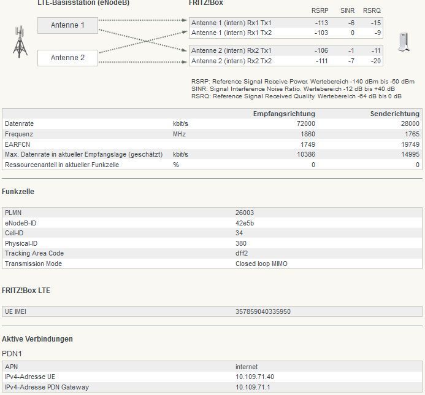
Task: Select the IPv4-Adresse UE value 10.109.71.40
Action: 255,377
